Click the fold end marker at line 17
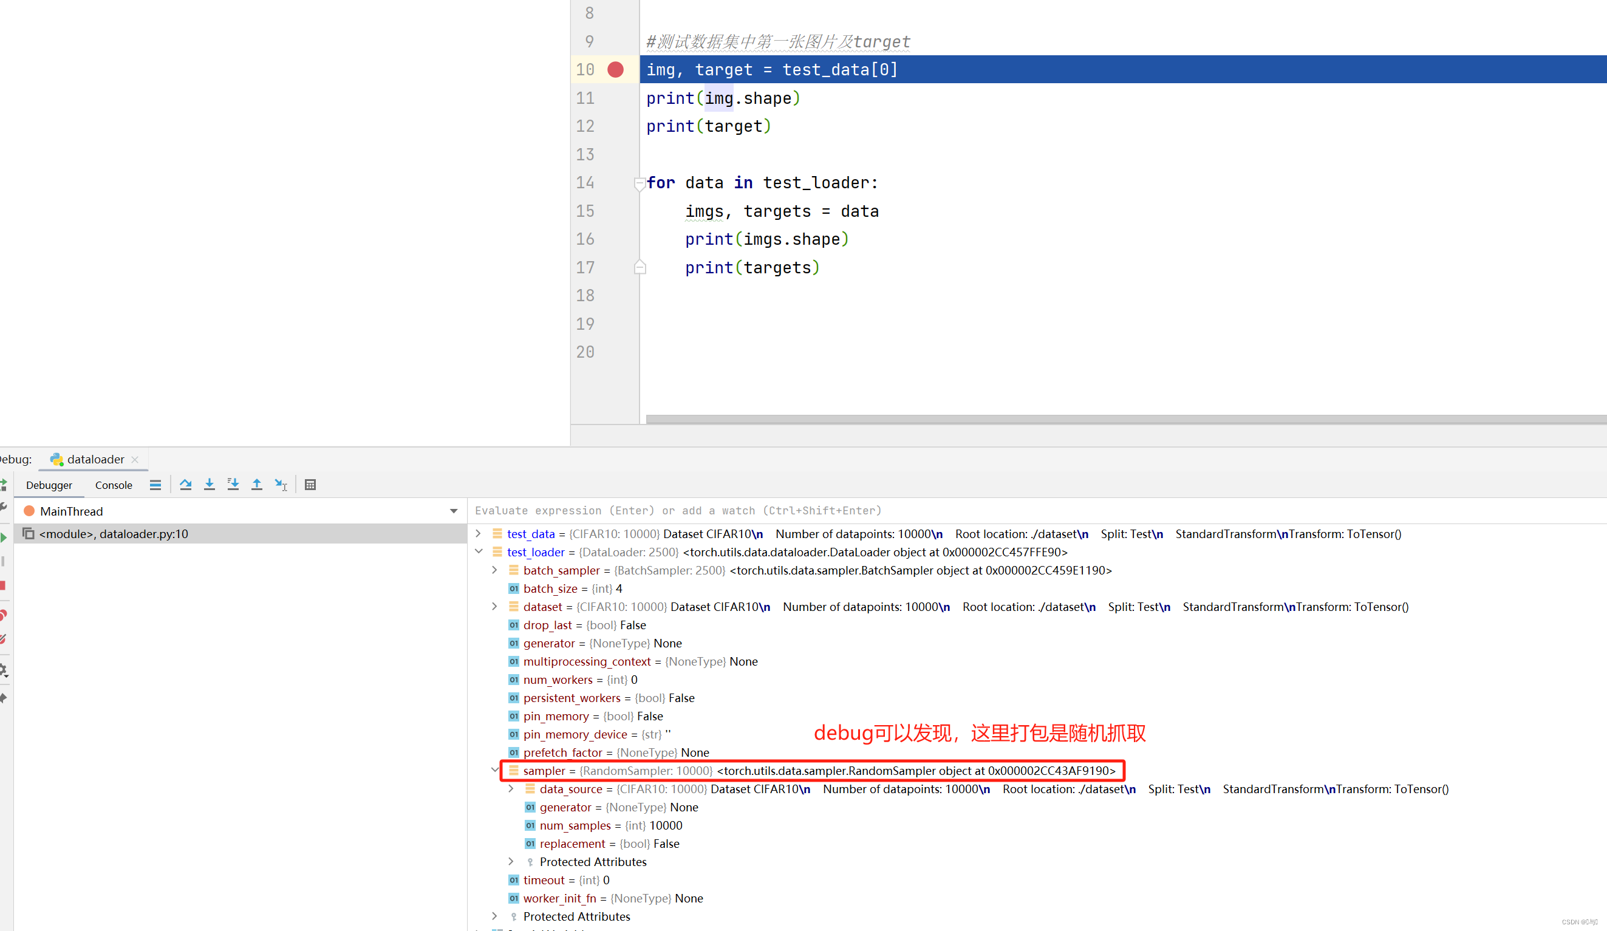The image size is (1607, 931). 640,267
